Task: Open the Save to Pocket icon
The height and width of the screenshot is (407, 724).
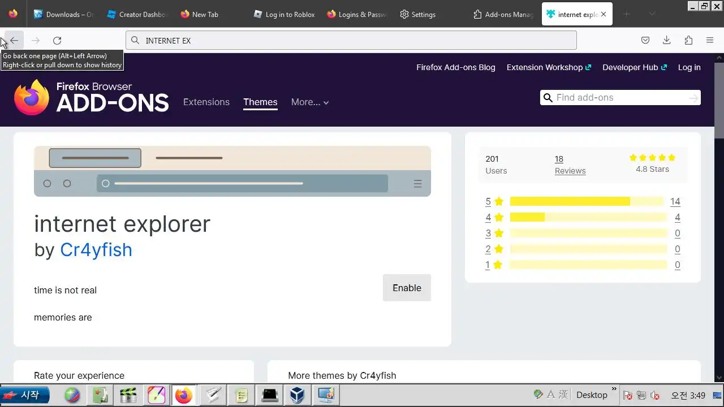Action: pyautogui.click(x=645, y=40)
